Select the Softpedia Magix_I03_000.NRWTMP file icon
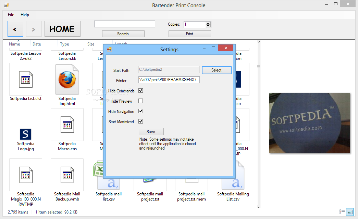This screenshot has width=358, height=219. click(x=26, y=175)
